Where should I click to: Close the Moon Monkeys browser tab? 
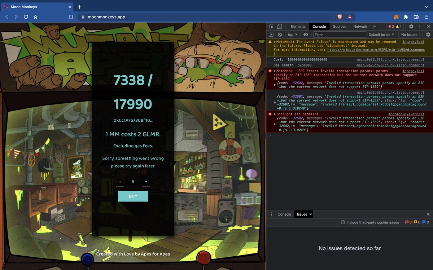click(69, 7)
